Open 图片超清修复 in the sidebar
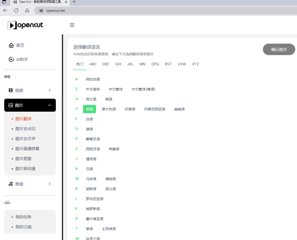 (x=27, y=149)
